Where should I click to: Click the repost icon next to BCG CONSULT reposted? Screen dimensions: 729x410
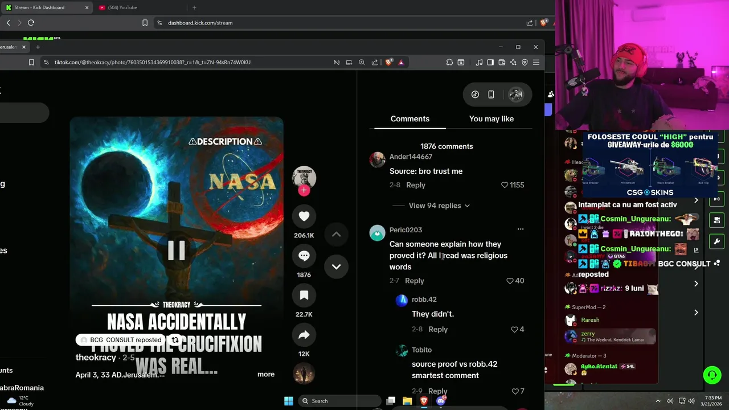click(x=175, y=340)
